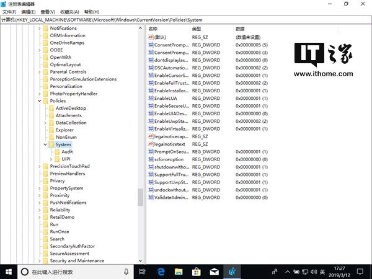
Task: Open the 收藏夹(A) menu
Action: pyautogui.click(x=69, y=12)
